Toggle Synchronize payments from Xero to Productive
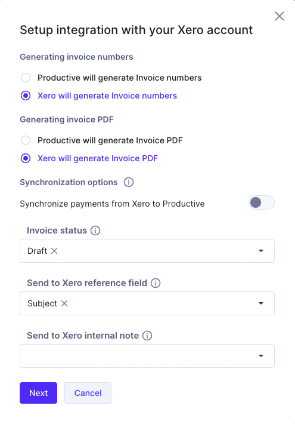 click(x=261, y=203)
